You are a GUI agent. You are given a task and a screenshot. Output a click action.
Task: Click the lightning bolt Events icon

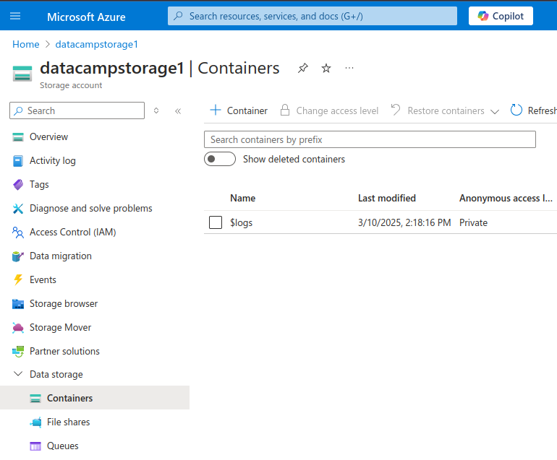(18, 280)
